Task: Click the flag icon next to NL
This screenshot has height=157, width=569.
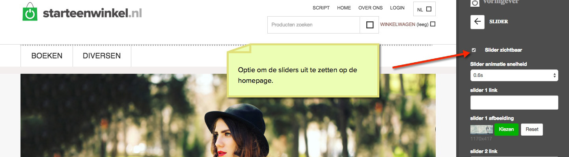Action: tap(429, 9)
